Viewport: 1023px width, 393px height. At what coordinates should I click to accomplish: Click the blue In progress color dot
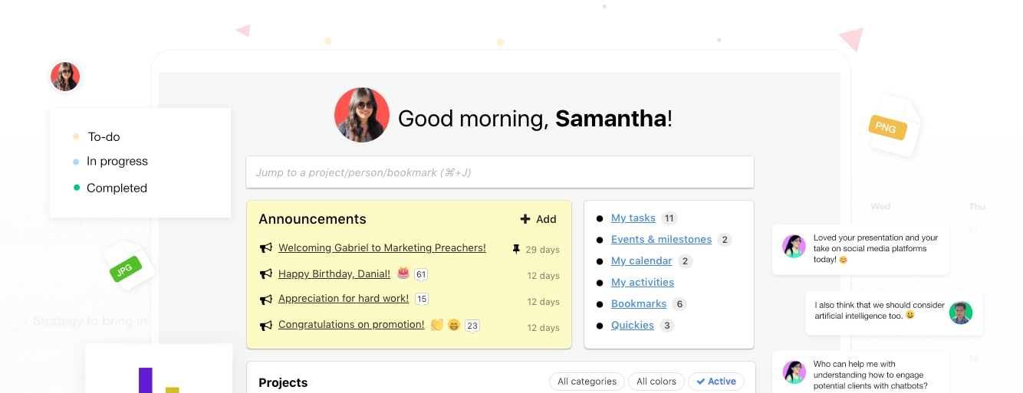tap(76, 162)
